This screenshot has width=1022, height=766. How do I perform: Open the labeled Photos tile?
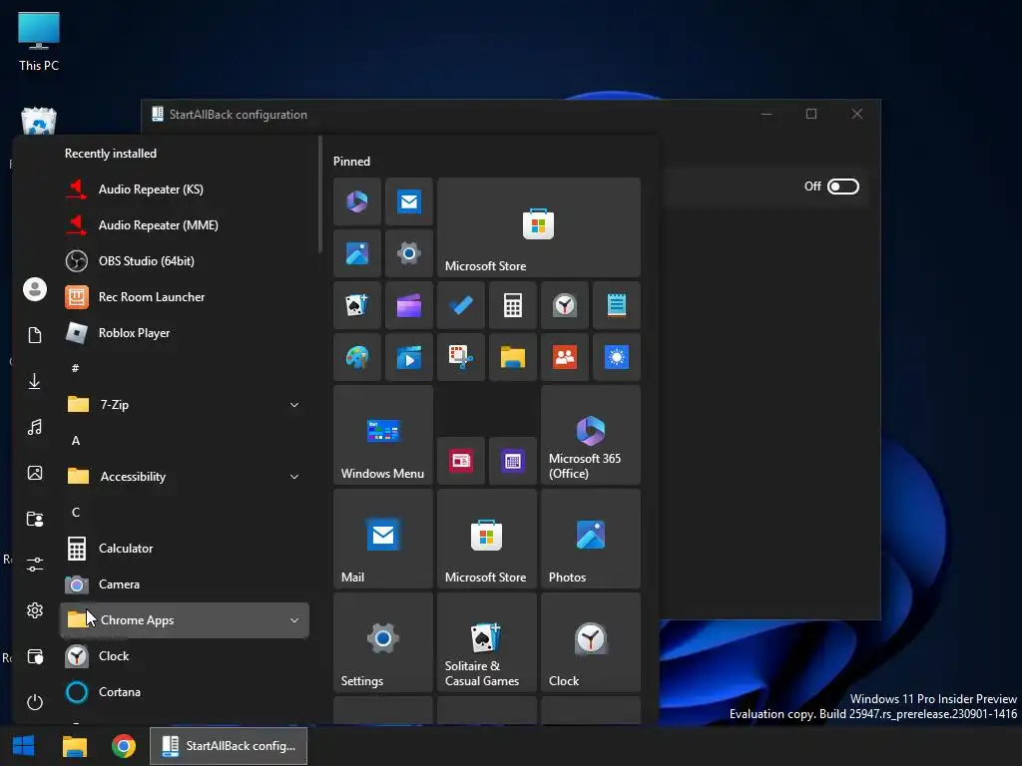591,539
